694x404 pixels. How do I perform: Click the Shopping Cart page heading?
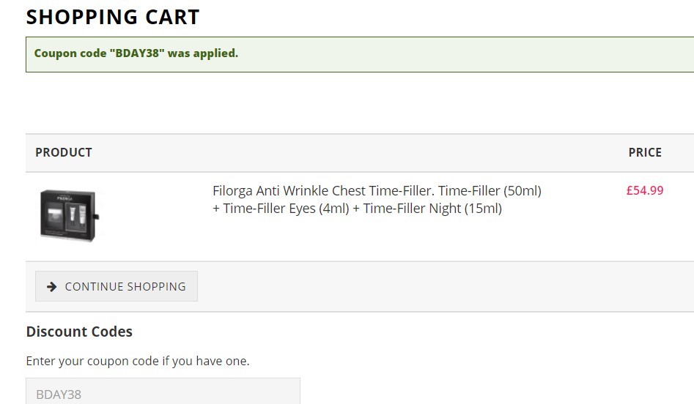click(x=113, y=18)
